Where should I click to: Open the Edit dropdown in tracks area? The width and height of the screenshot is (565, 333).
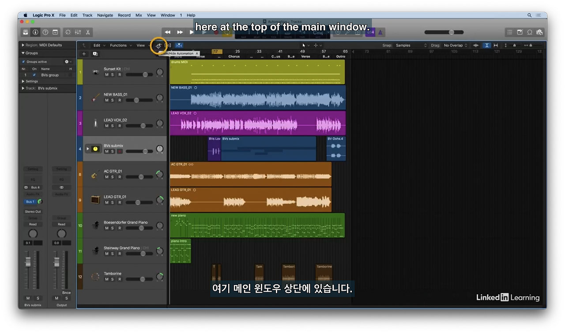(x=98, y=45)
